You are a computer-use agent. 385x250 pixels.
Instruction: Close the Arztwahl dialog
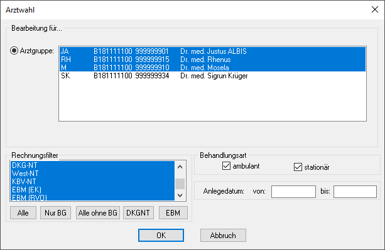[x=375, y=9]
